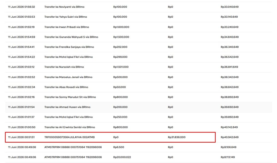
Task: Click balance Rp33.140.649
Action: [229, 17]
